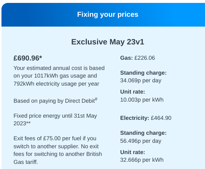205x169 pixels.
Task: Click the 56.496p per day value
Action: point(141,141)
